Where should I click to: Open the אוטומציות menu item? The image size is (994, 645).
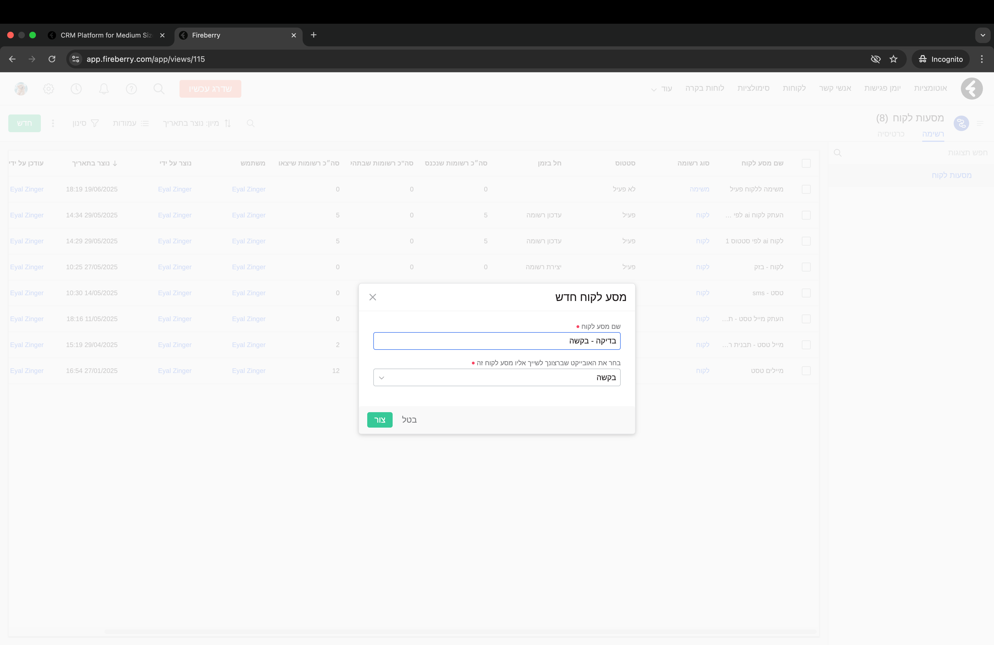[x=930, y=89]
